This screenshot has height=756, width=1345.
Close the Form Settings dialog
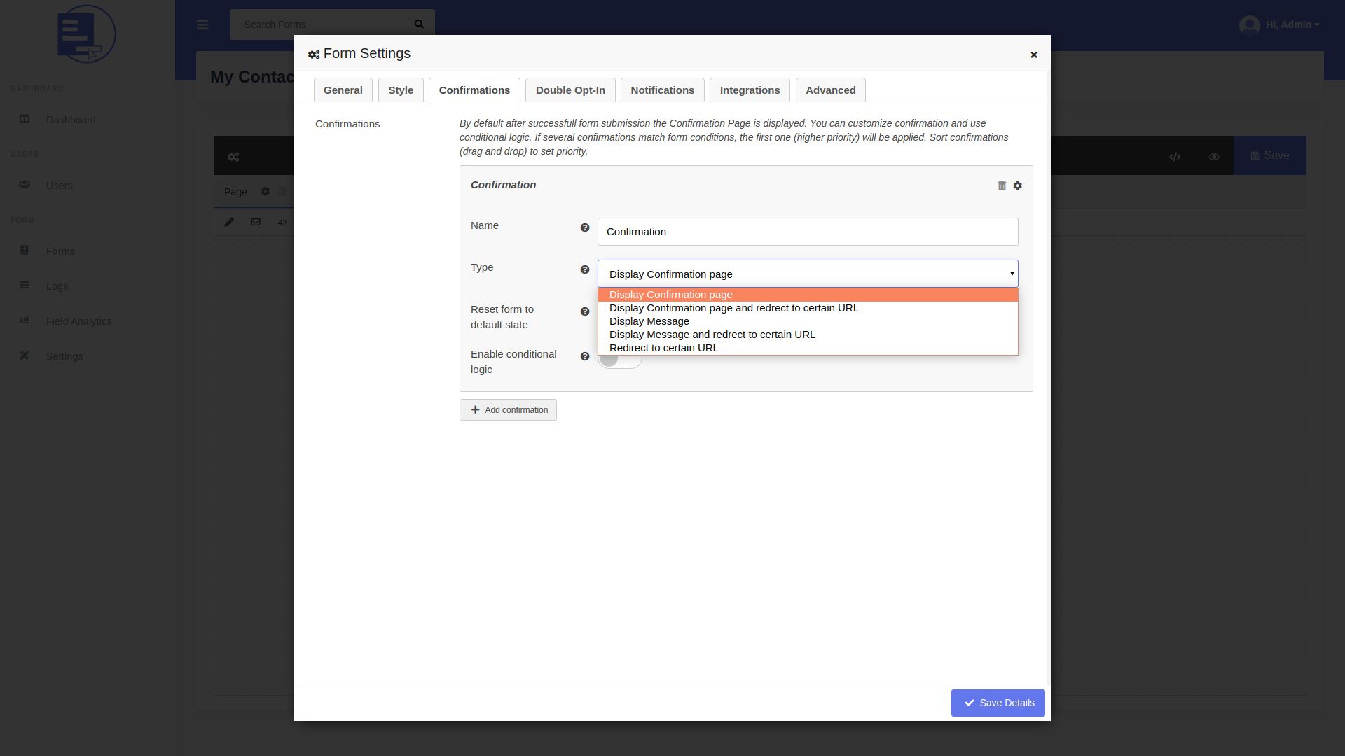point(1033,55)
